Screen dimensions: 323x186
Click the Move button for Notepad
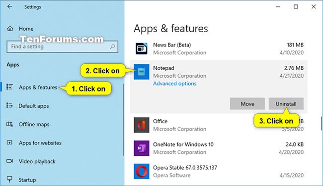[x=247, y=104]
